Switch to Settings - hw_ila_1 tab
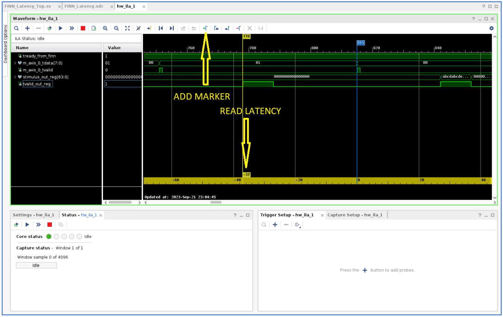The height and width of the screenshot is (317, 503). pos(34,215)
